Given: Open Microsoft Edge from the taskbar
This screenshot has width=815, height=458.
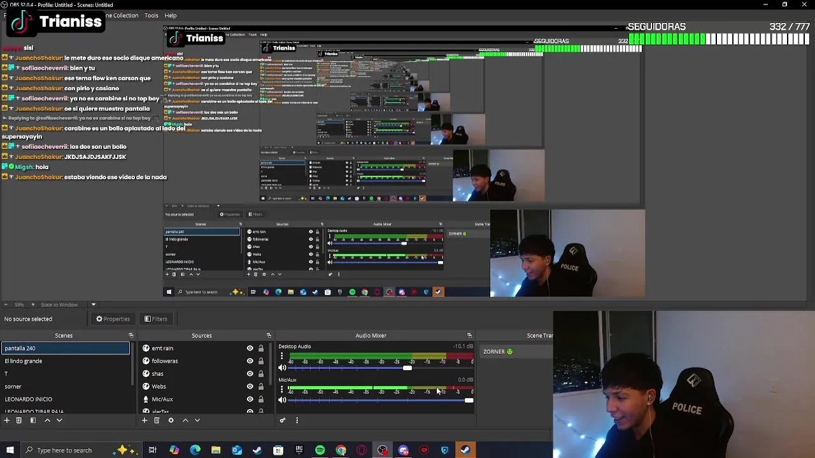Looking at the screenshot, I should tap(195, 450).
